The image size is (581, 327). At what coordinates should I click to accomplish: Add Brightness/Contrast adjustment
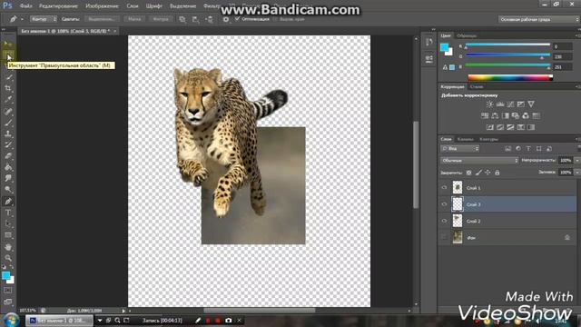click(490, 104)
